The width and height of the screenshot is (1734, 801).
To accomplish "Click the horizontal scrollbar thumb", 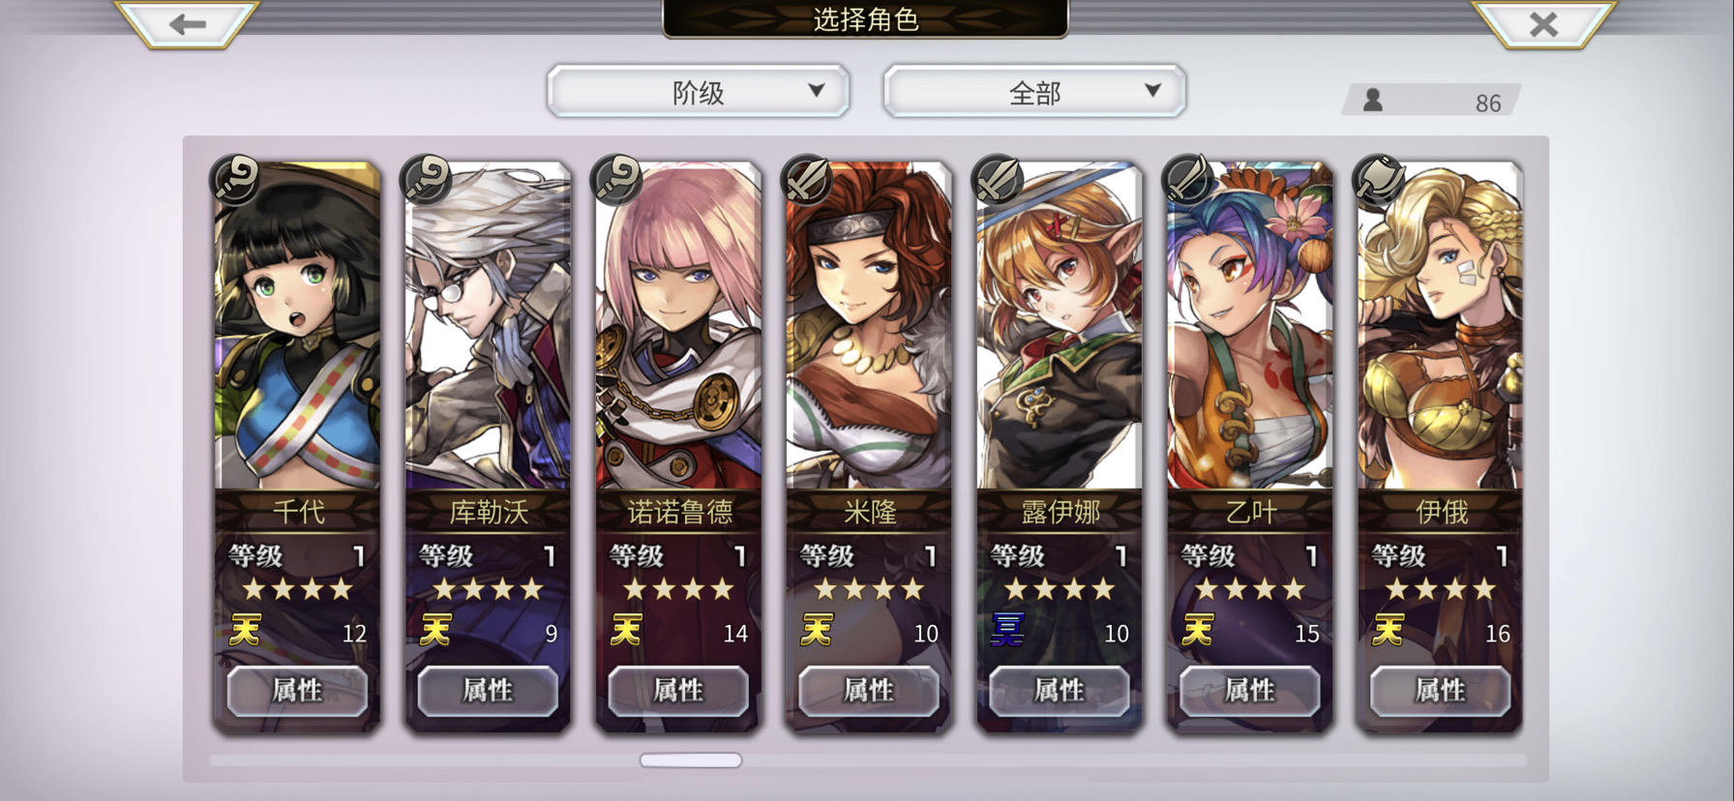I will (691, 760).
